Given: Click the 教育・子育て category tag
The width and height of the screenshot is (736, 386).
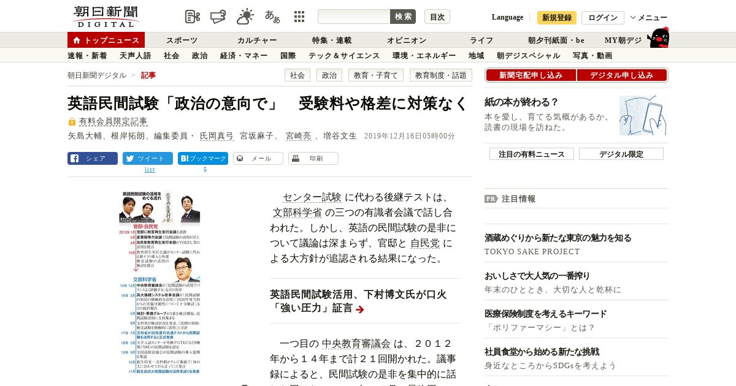Looking at the screenshot, I should tap(376, 75).
